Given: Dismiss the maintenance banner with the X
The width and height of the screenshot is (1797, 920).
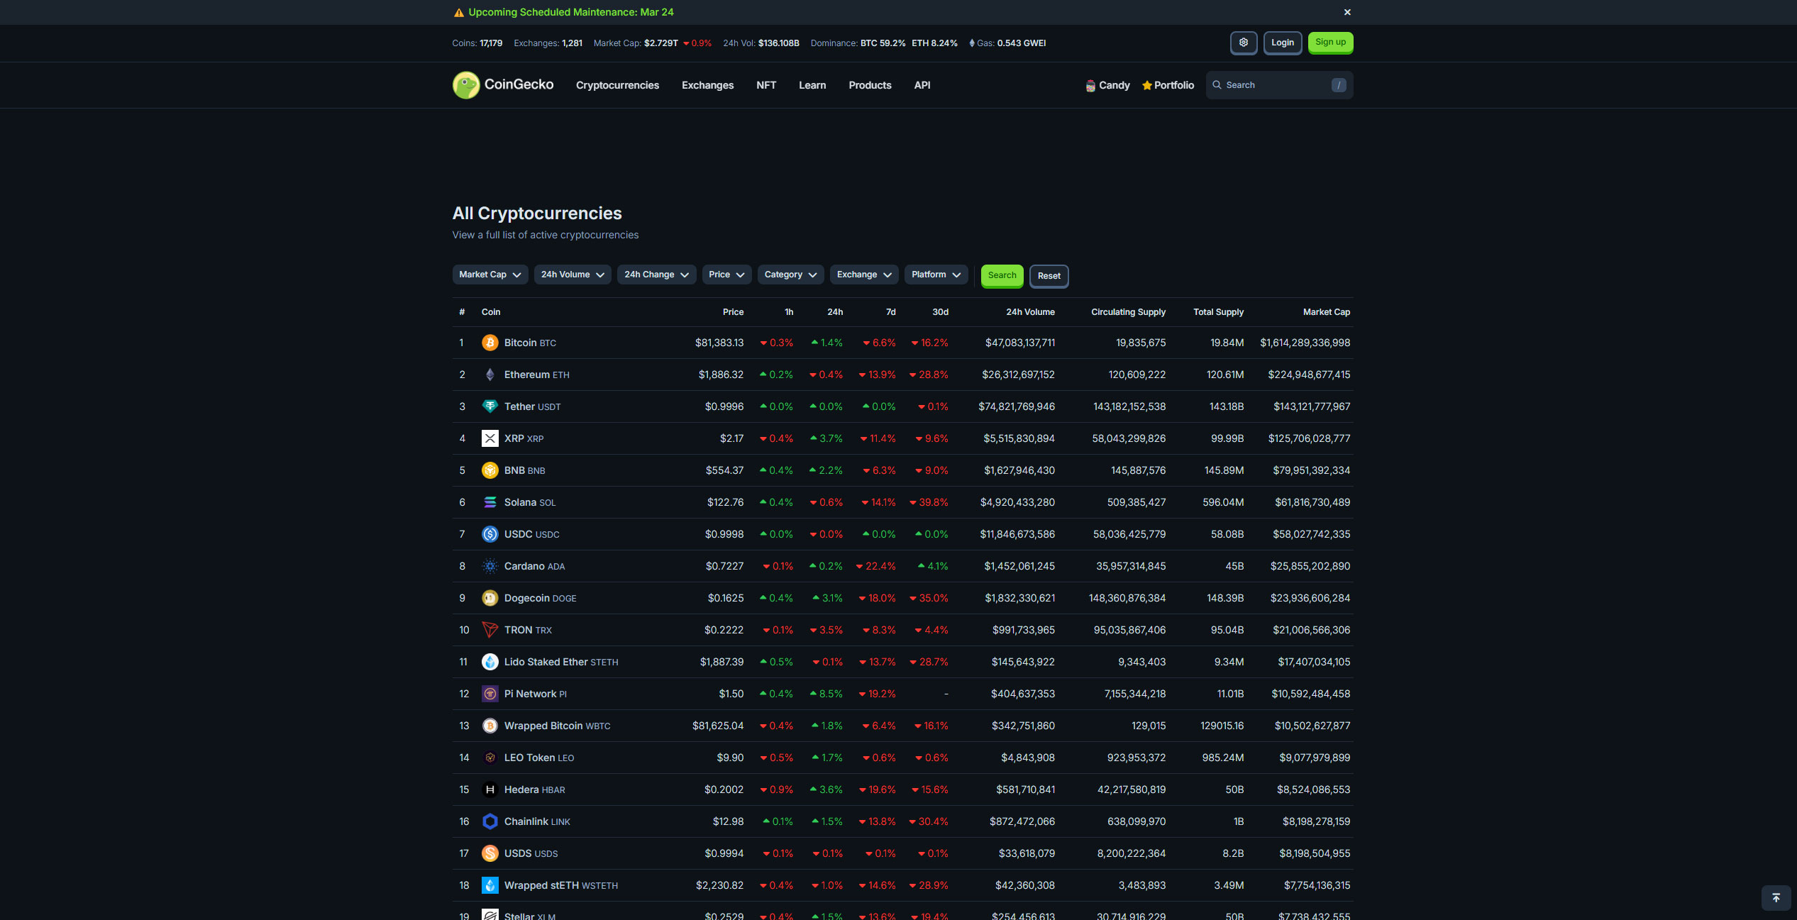Looking at the screenshot, I should [1347, 12].
